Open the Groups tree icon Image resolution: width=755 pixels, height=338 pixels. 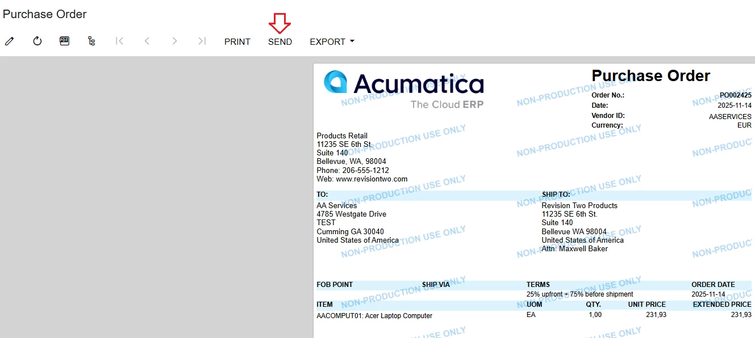[91, 41]
